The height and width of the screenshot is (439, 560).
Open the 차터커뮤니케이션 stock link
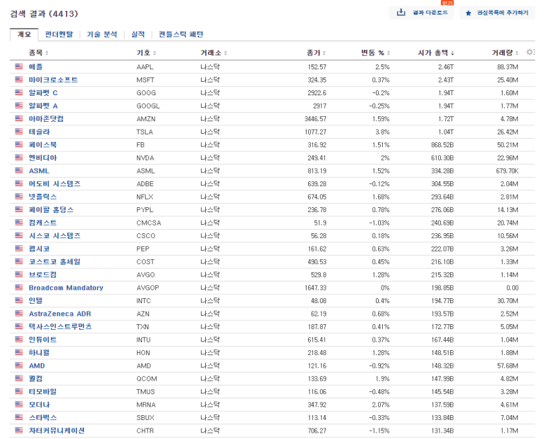57,431
